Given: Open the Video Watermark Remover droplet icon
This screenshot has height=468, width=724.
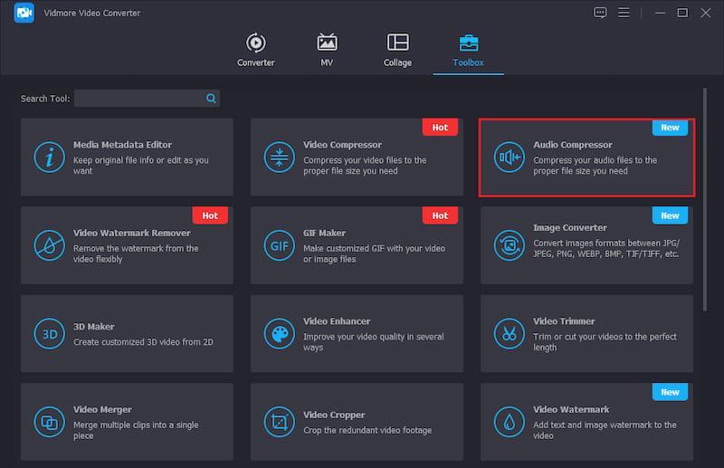Looking at the screenshot, I should (x=49, y=245).
